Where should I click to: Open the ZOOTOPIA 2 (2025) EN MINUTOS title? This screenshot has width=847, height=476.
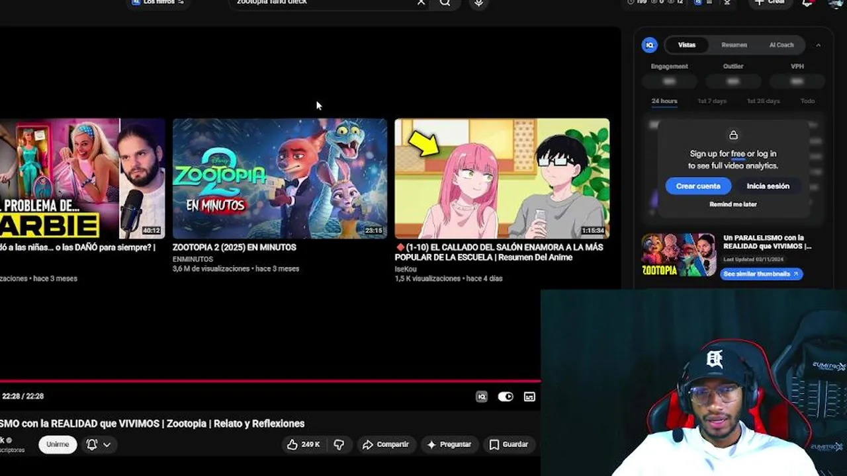(234, 247)
